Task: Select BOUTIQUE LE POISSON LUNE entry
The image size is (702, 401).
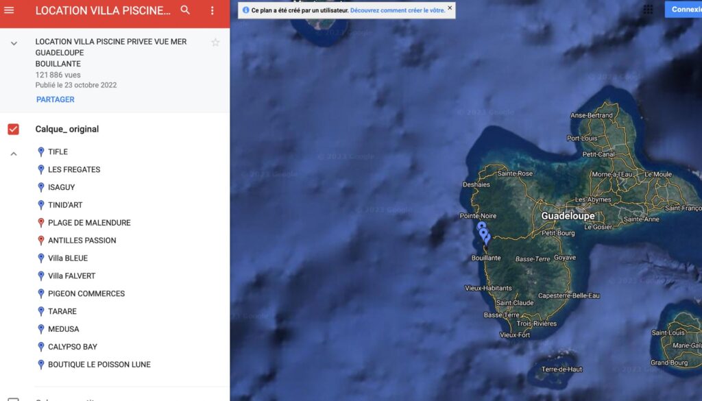Action: [99, 364]
